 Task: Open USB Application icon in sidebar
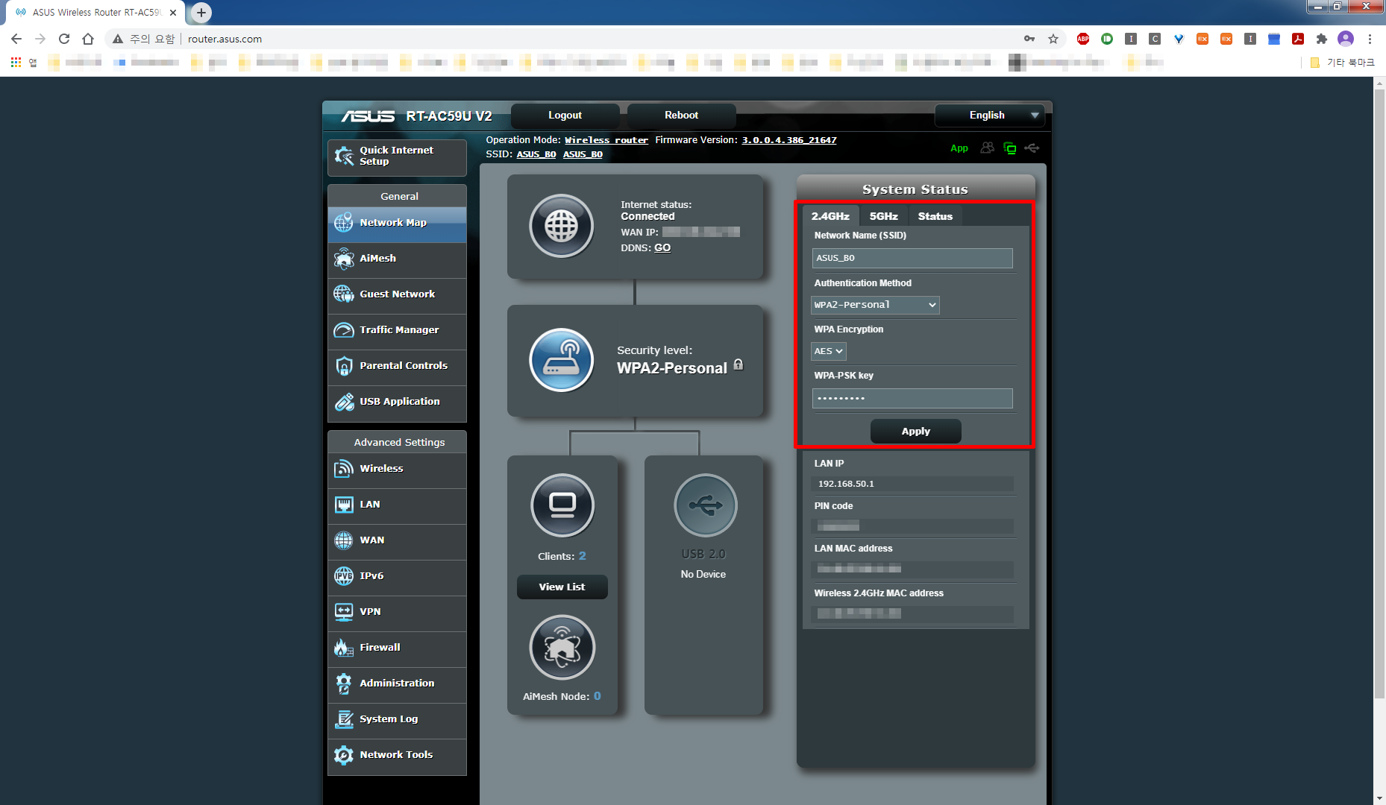[344, 401]
